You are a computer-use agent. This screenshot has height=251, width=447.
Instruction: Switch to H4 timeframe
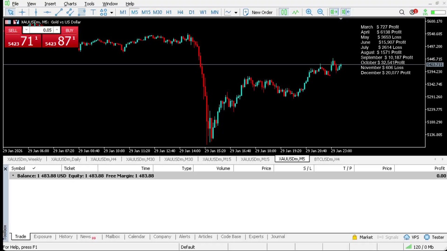180,12
